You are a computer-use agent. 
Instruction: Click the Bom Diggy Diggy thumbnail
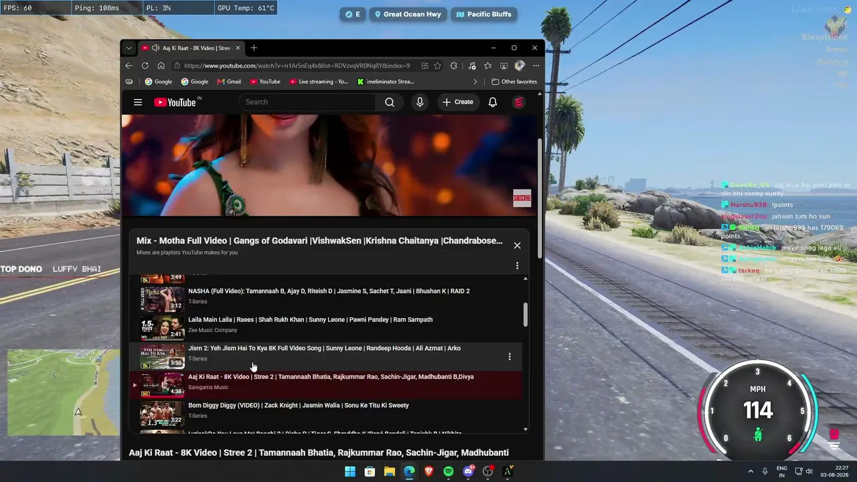(x=162, y=414)
